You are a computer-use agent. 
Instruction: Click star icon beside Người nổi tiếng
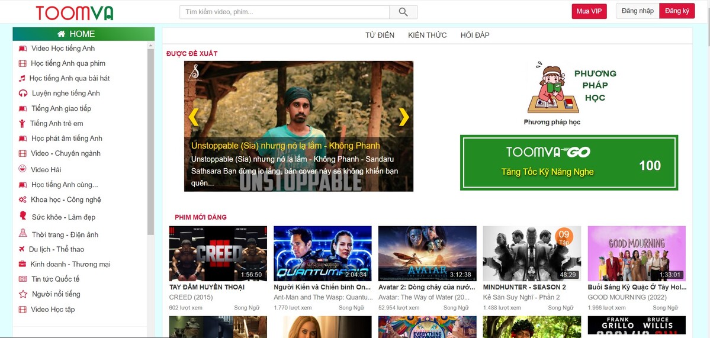click(23, 294)
